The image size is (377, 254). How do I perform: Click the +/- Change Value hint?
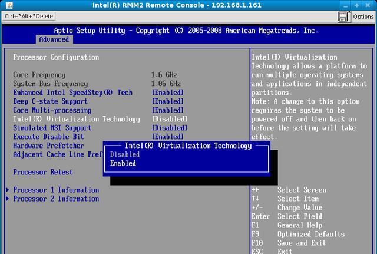coord(287,207)
